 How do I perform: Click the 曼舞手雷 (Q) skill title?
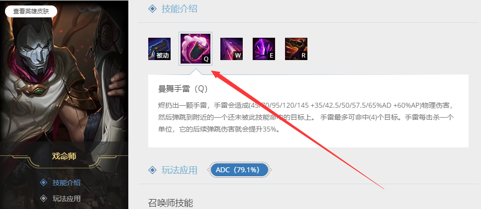click(x=183, y=89)
